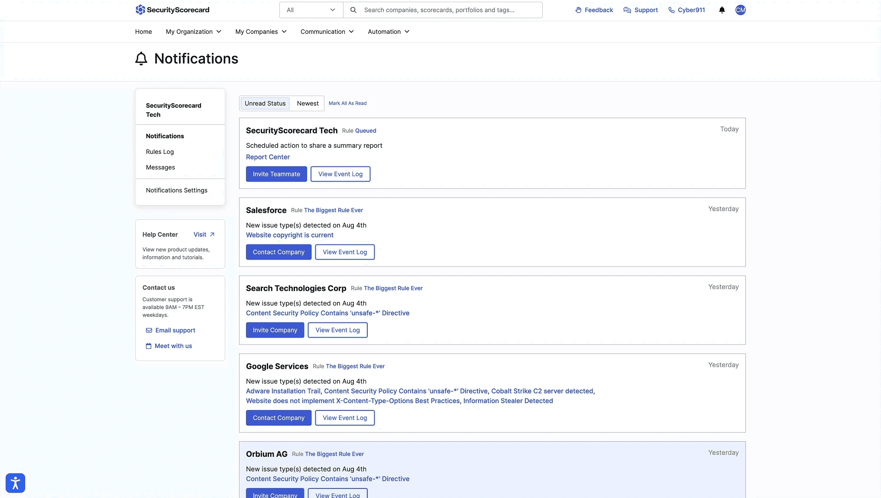Click the Meet with us calendar icon

tap(149, 346)
